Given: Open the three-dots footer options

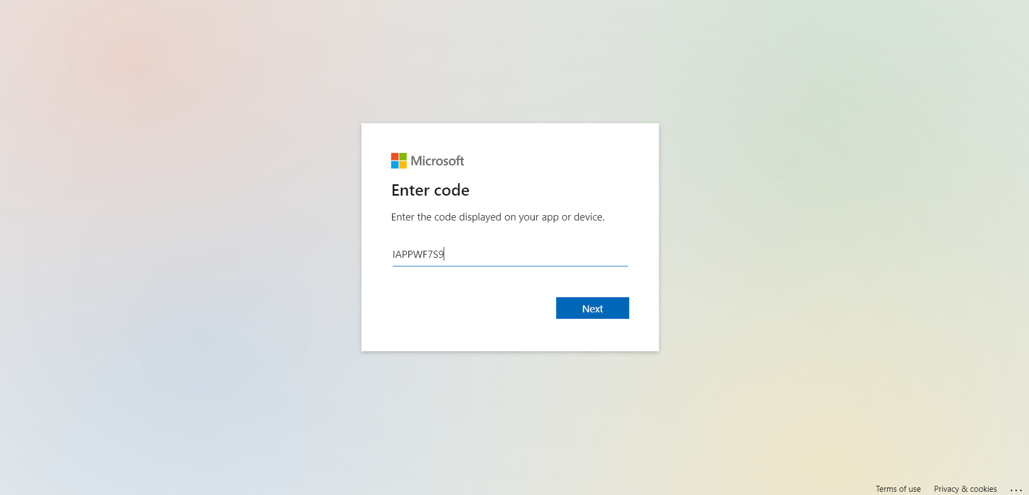Looking at the screenshot, I should [x=1016, y=490].
